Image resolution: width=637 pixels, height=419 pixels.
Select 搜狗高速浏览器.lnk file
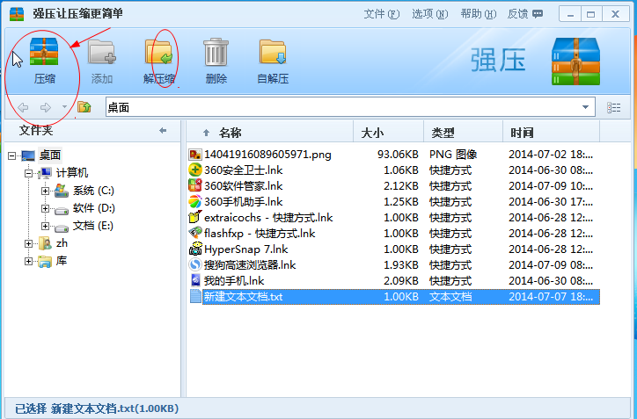[250, 265]
